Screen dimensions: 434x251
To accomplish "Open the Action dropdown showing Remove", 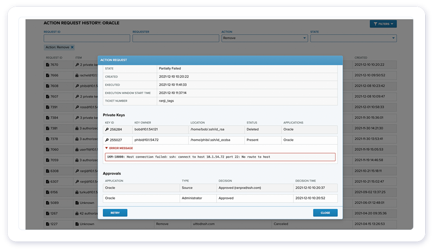I will [264, 38].
